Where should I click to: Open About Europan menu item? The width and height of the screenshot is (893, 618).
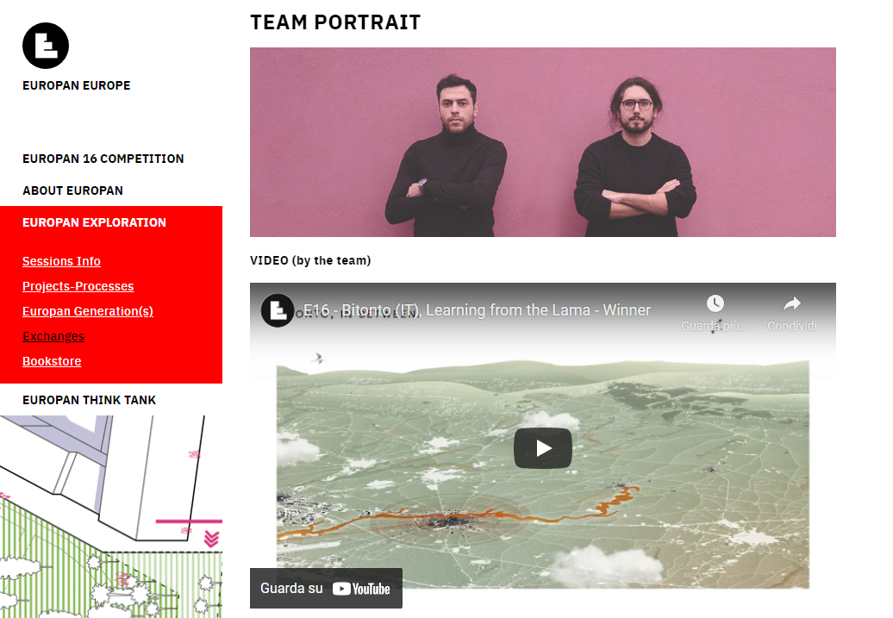pyautogui.click(x=73, y=190)
